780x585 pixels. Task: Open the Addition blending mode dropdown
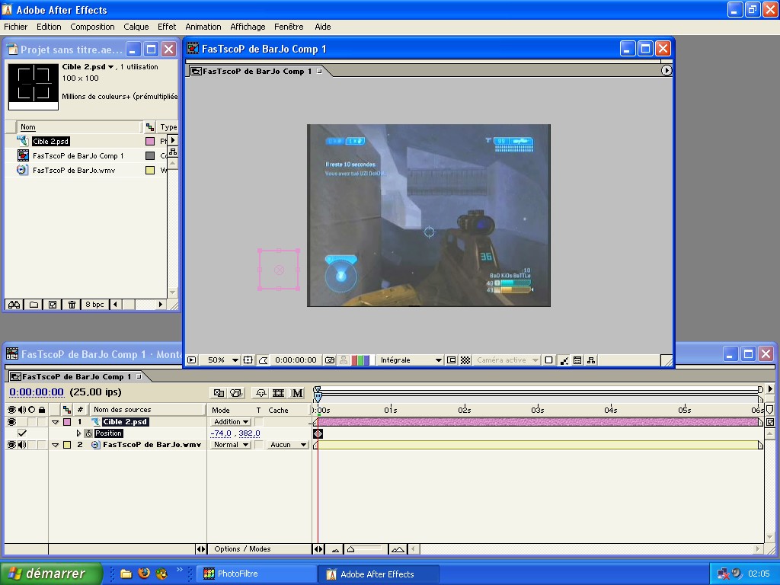coord(231,422)
